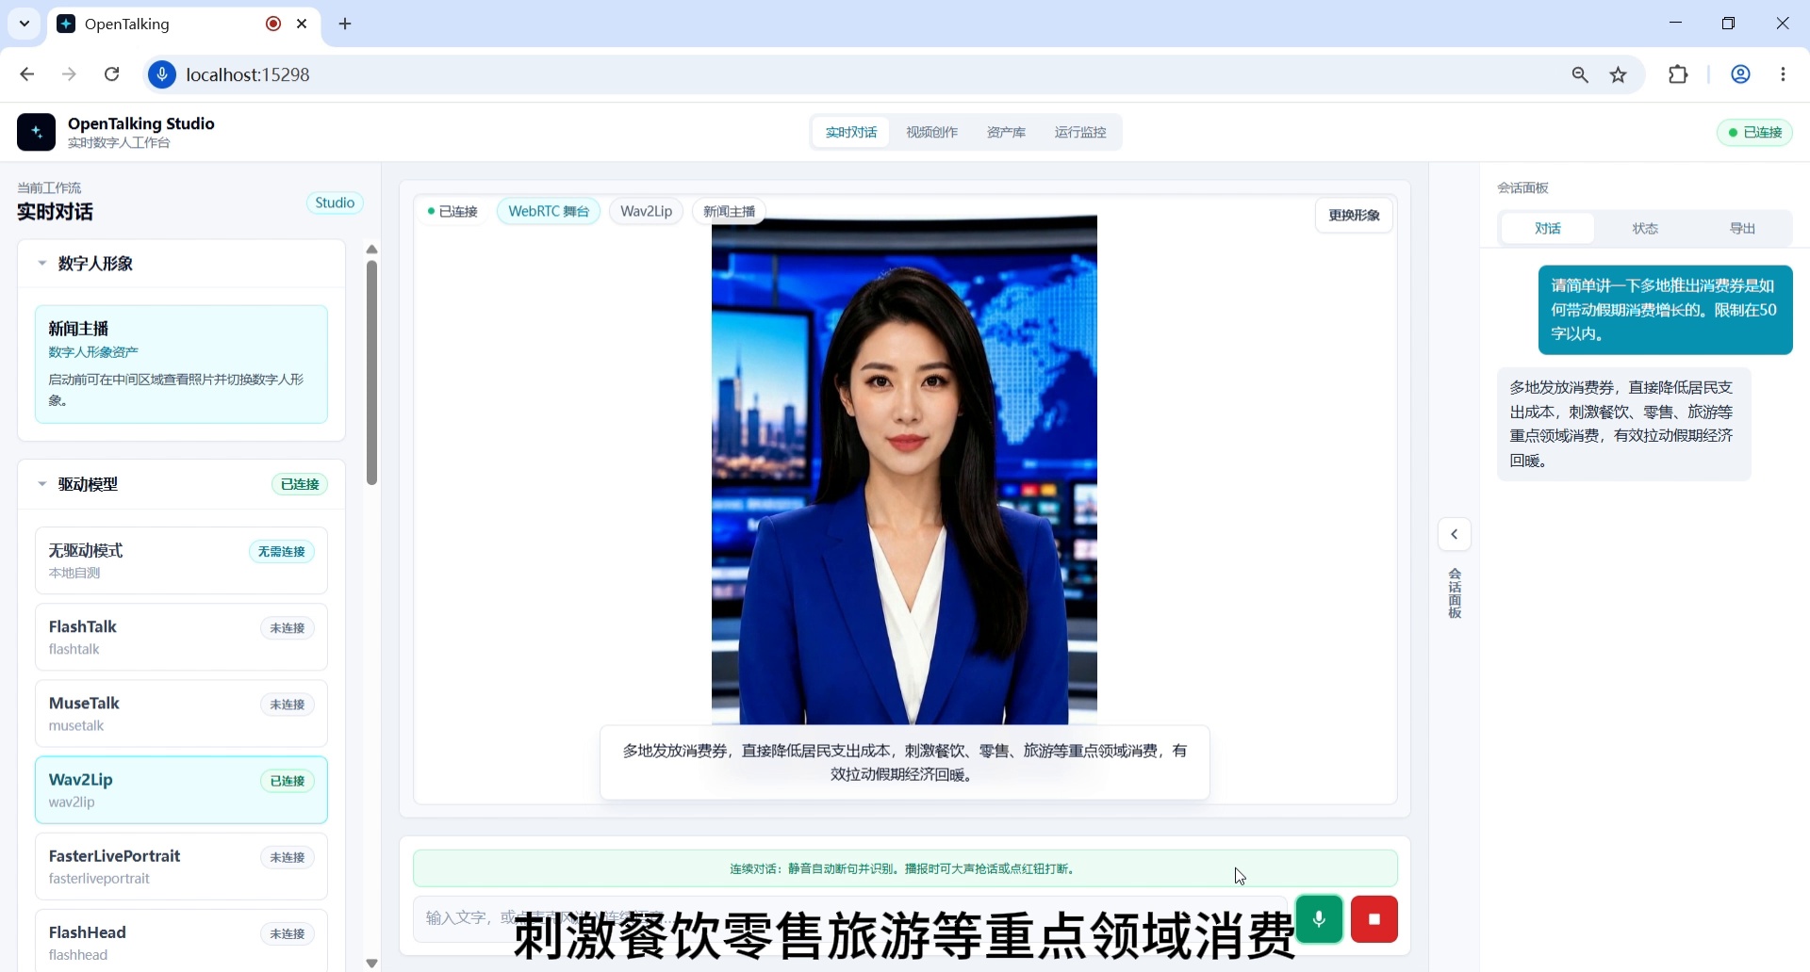1810x972 pixels.
Task: Click the browser forward arrow
Action: pos(69,74)
